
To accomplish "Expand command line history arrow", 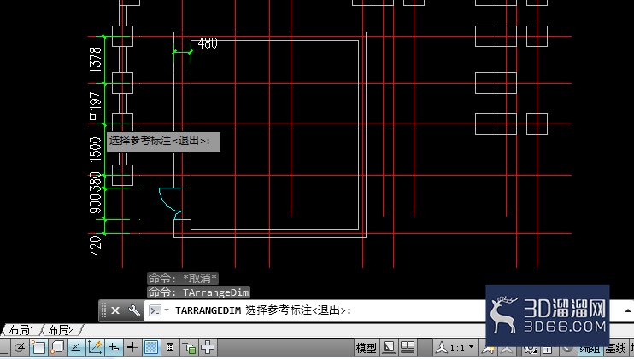I will 627,310.
